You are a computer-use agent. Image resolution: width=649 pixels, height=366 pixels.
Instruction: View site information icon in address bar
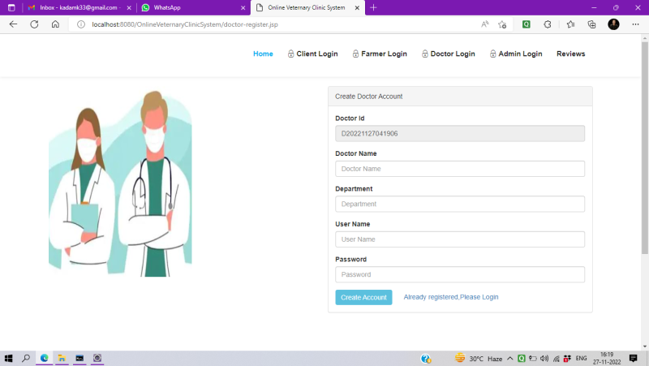coord(81,24)
